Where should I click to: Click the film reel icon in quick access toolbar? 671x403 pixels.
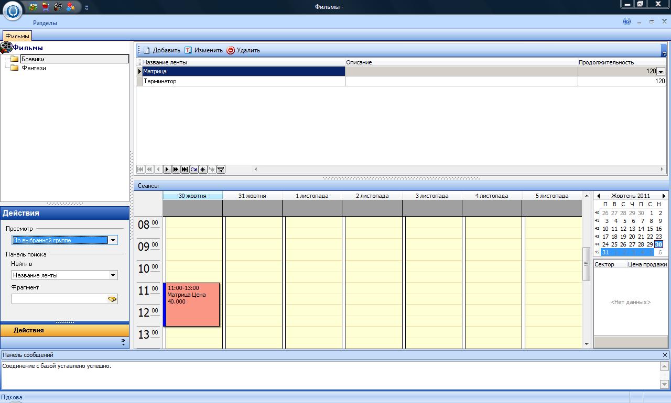click(x=58, y=7)
